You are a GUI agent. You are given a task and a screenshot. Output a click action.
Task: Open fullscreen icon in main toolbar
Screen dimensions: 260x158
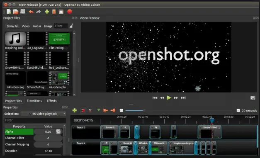point(61,12)
